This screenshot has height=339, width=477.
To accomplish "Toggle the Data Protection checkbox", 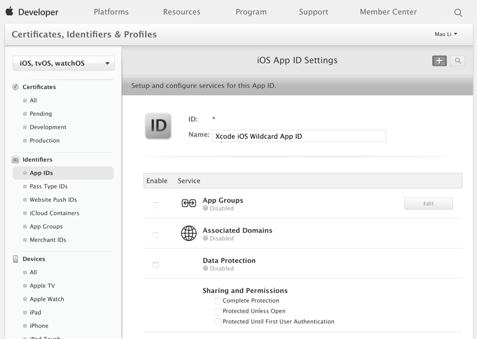I will coord(156,265).
